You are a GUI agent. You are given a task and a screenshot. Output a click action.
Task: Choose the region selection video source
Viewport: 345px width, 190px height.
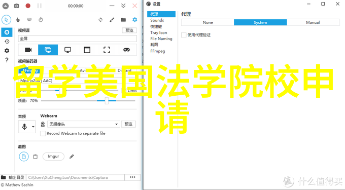107,50
